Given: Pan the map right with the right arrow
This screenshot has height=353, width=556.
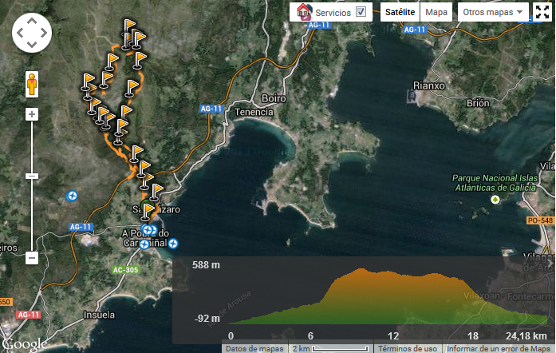Looking at the screenshot, I should click(44, 33).
